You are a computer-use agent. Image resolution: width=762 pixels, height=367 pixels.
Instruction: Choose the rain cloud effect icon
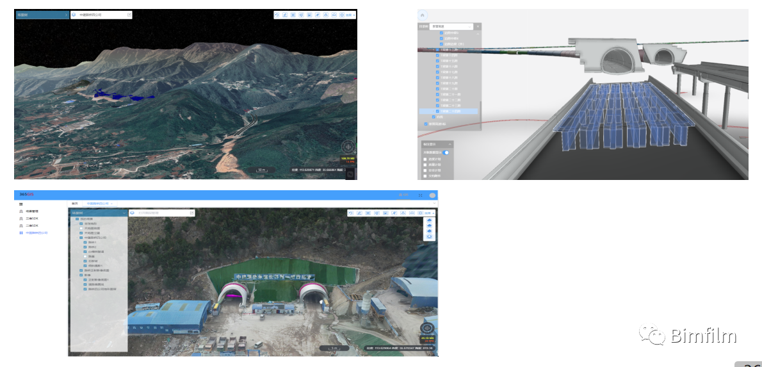(x=429, y=225)
